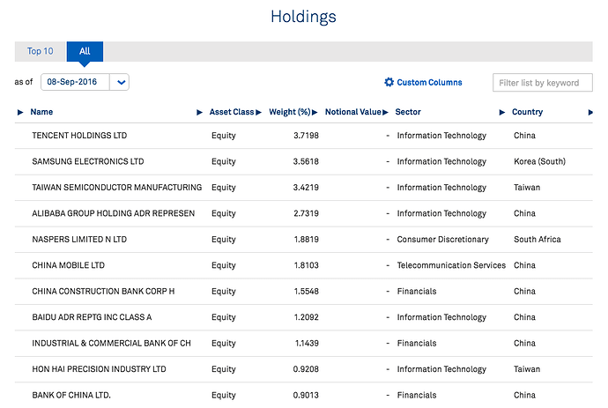Click the NASPERS LIMITED N LTD row
The image size is (608, 408).
tap(79, 239)
